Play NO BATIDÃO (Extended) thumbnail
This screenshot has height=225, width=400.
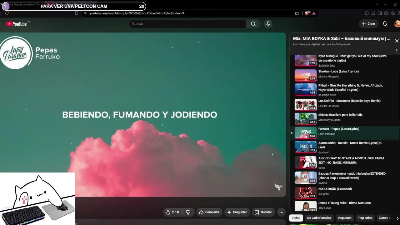pos(306,193)
